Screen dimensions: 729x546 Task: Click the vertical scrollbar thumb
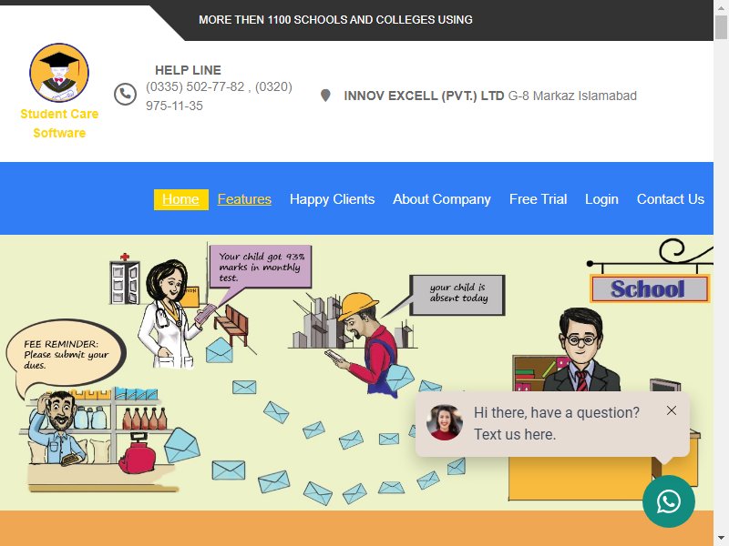tap(721, 27)
